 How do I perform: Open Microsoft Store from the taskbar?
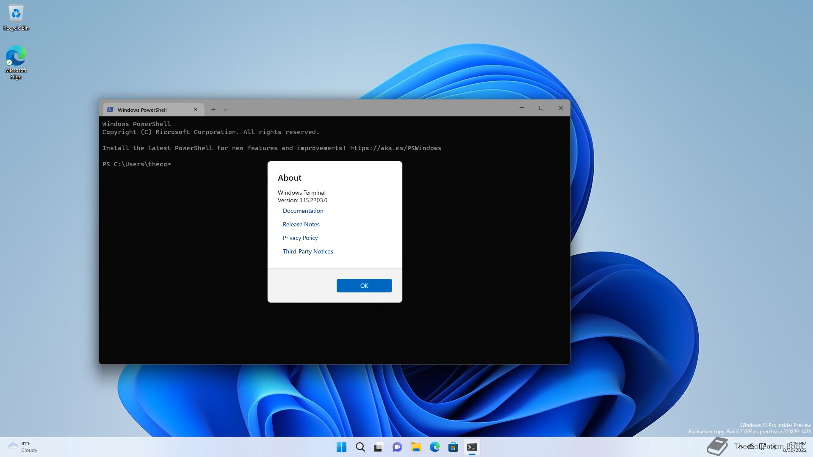coord(453,447)
